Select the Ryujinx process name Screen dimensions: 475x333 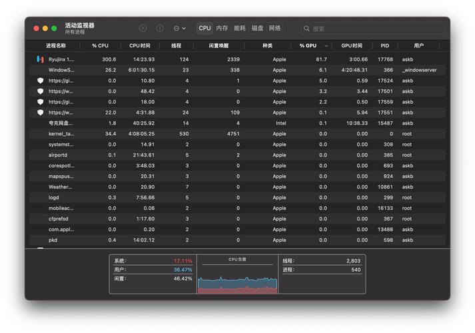61,59
